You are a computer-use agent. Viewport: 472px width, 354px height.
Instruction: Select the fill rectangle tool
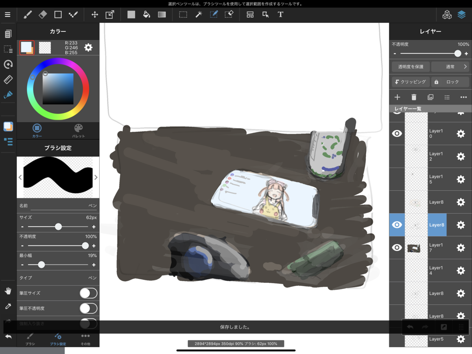[131, 15]
